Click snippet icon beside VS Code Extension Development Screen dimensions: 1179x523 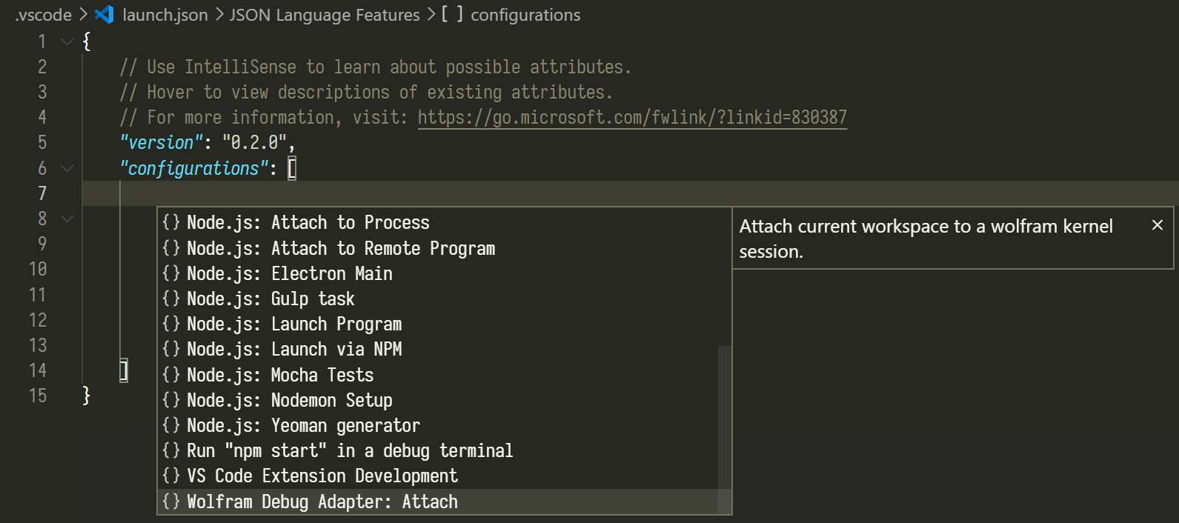[x=171, y=476]
